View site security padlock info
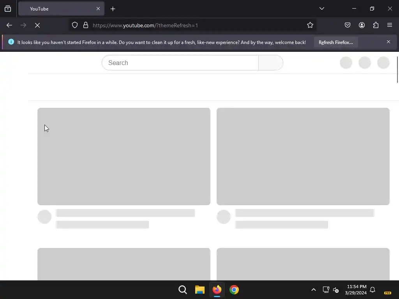Viewport: 399px width, 299px height. (86, 25)
